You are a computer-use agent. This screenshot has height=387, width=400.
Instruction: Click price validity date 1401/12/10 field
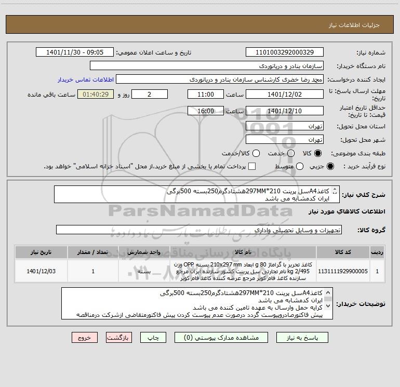(x=285, y=111)
